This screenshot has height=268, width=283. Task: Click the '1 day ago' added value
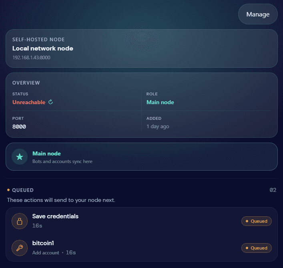click(158, 127)
